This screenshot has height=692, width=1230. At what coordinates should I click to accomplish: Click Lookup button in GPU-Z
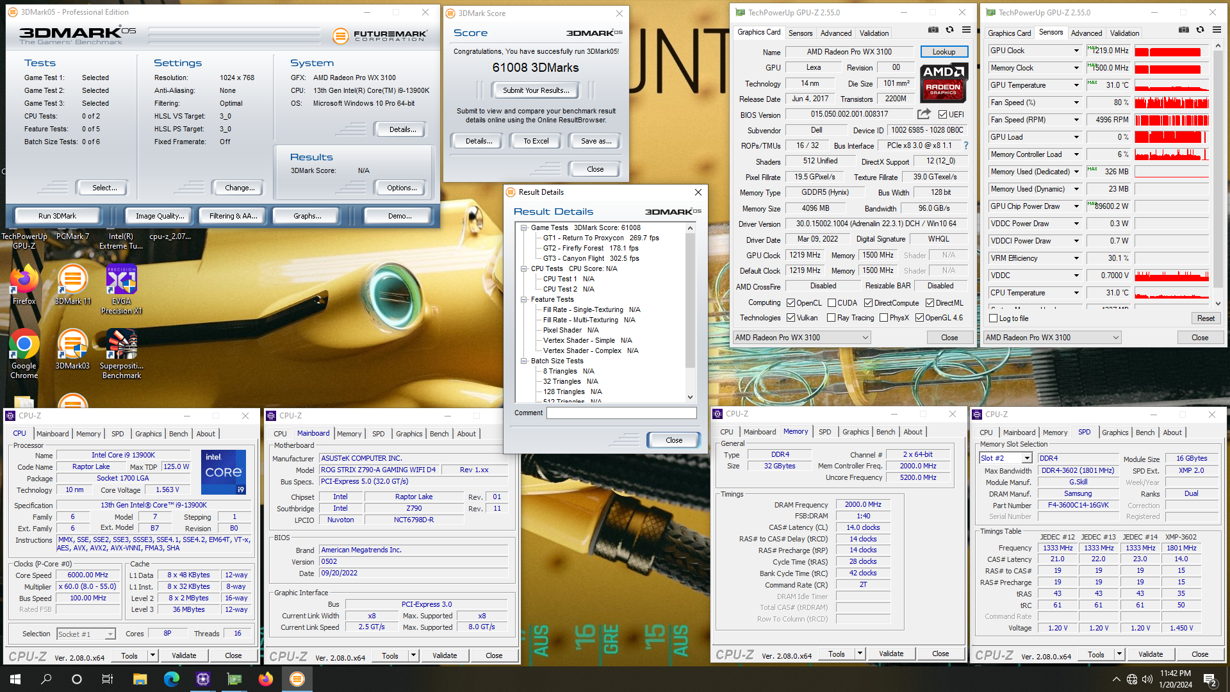944,52
